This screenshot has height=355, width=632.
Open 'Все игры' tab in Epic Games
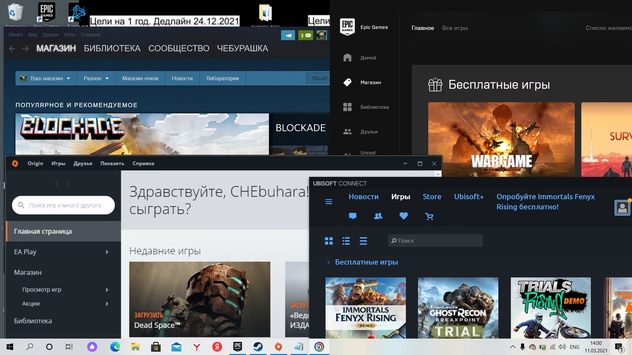coord(455,28)
